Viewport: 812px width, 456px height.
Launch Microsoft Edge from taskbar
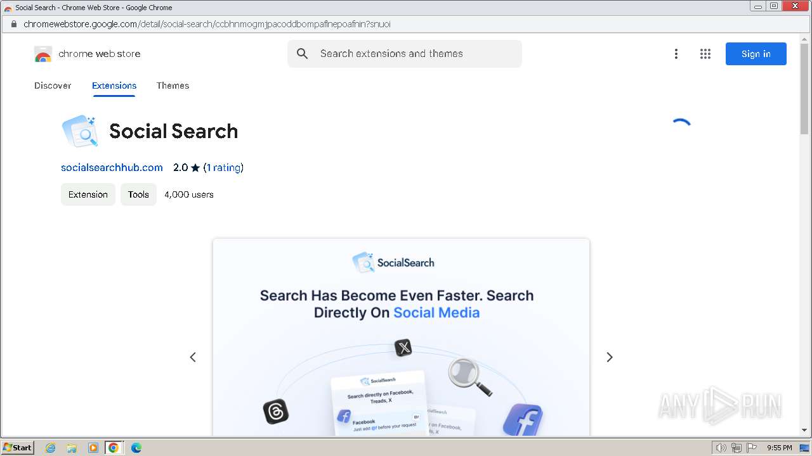click(136, 448)
